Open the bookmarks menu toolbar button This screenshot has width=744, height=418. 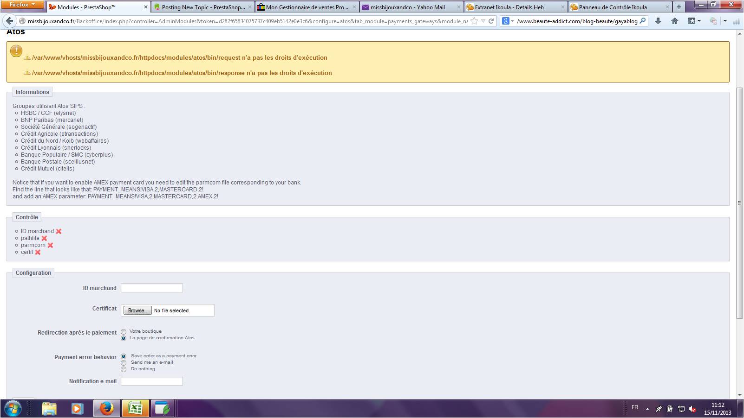tap(692, 21)
